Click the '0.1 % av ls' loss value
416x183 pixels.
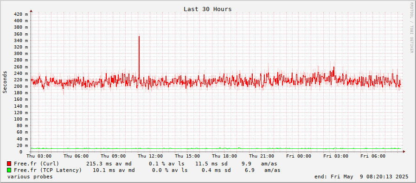coord(166,164)
